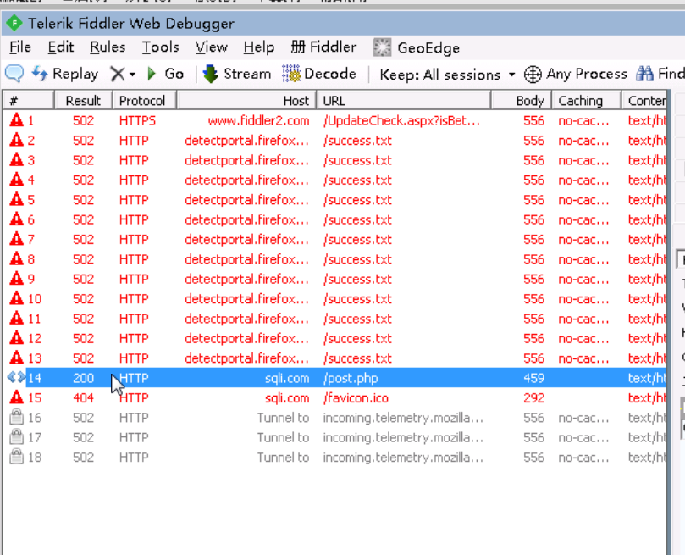Viewport: 685px width, 555px height.
Task: Click the lock icon of session 18
Action: [17, 457]
